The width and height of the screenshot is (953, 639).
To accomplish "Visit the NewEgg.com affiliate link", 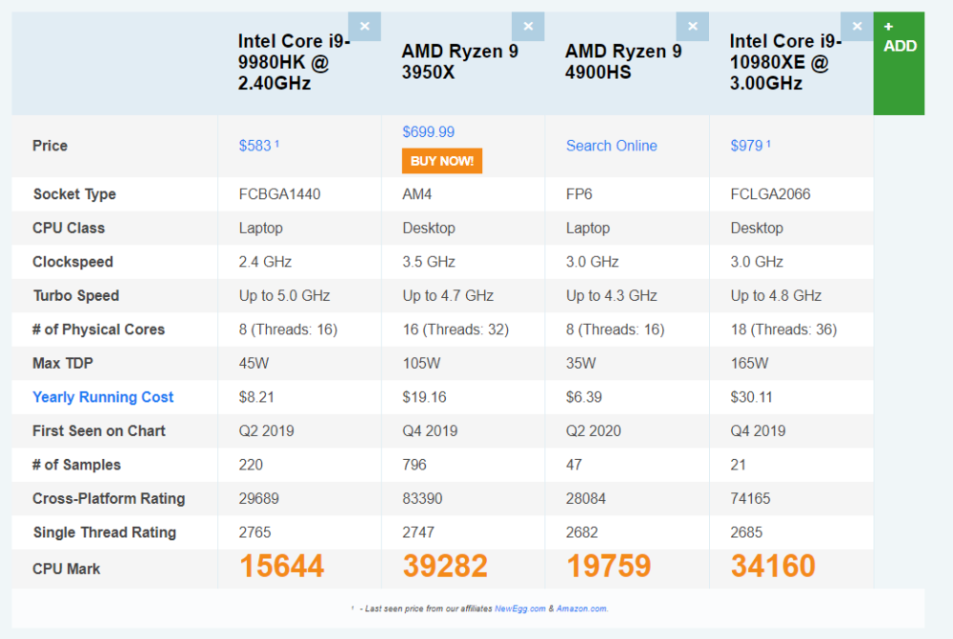I will (x=519, y=609).
